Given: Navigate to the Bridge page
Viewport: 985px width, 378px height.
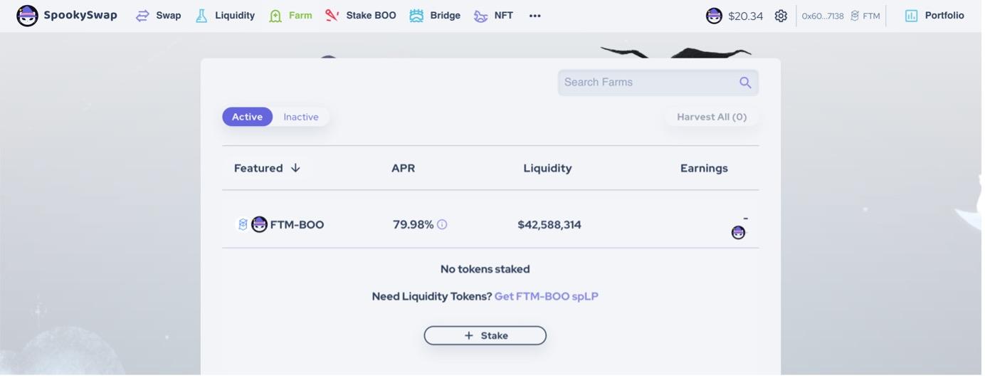Looking at the screenshot, I should pyautogui.click(x=435, y=16).
